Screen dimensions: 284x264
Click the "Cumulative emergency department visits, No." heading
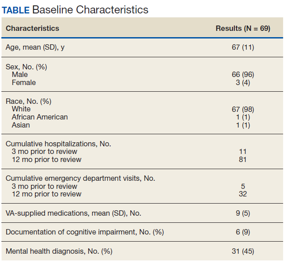coord(80,178)
